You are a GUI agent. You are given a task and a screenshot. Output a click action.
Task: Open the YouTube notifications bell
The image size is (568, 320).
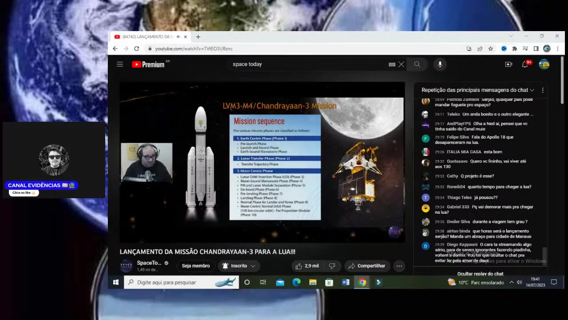(x=525, y=64)
